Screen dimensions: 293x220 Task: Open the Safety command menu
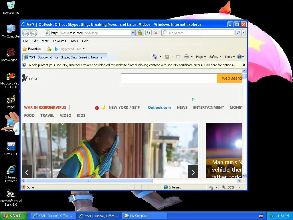click(x=215, y=57)
